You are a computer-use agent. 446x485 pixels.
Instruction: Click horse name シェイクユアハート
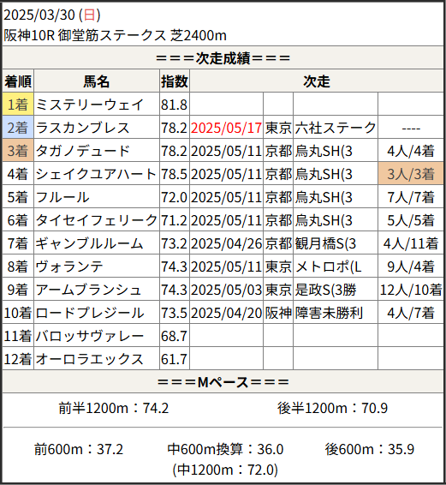(96, 174)
